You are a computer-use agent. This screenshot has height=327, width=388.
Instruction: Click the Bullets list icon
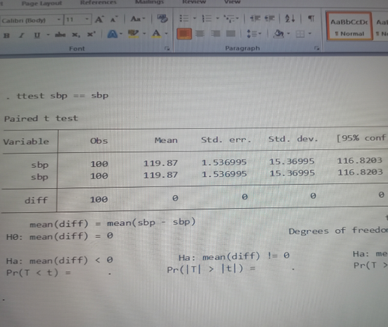tap(184, 19)
